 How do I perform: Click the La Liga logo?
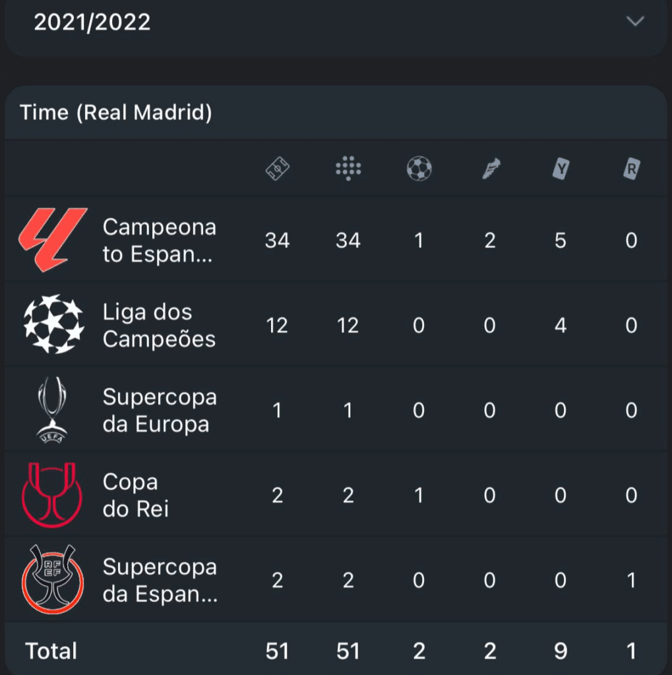[53, 240]
